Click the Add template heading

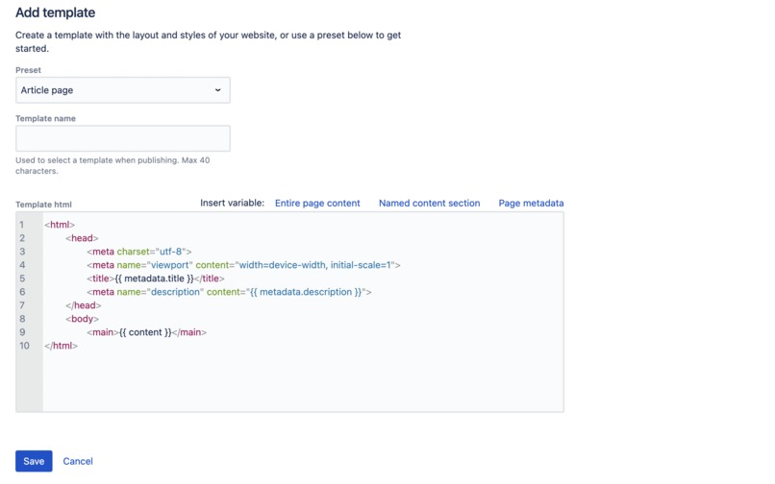56,12
